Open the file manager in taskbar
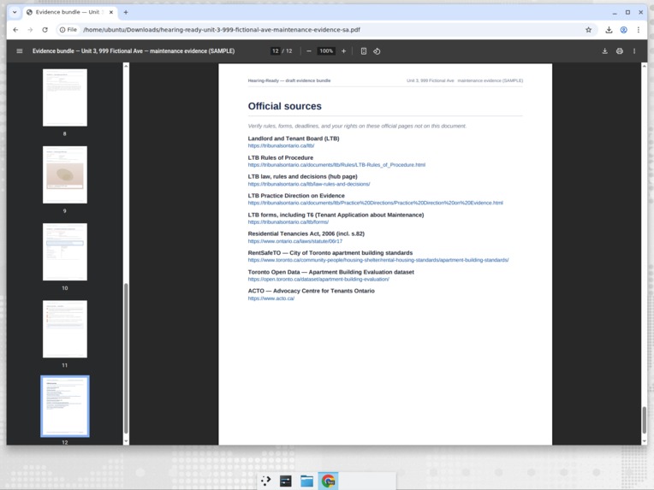 pyautogui.click(x=307, y=481)
